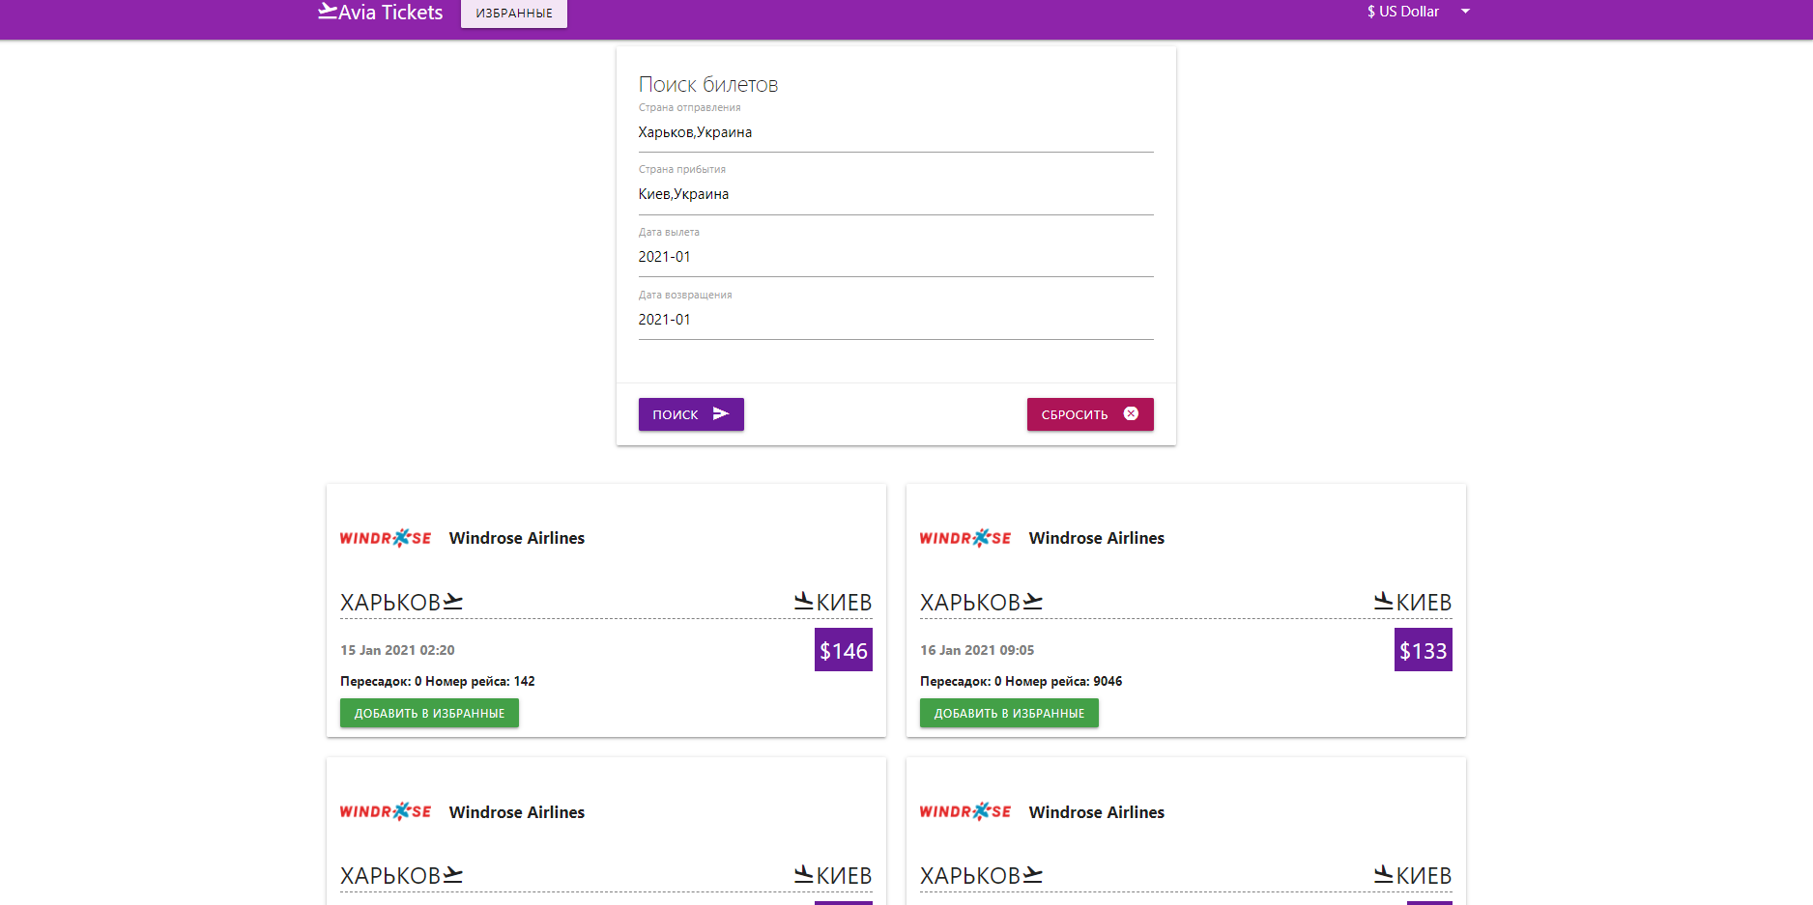
Task: Click landing plane icon on flight 9046 card
Action: (x=1383, y=602)
